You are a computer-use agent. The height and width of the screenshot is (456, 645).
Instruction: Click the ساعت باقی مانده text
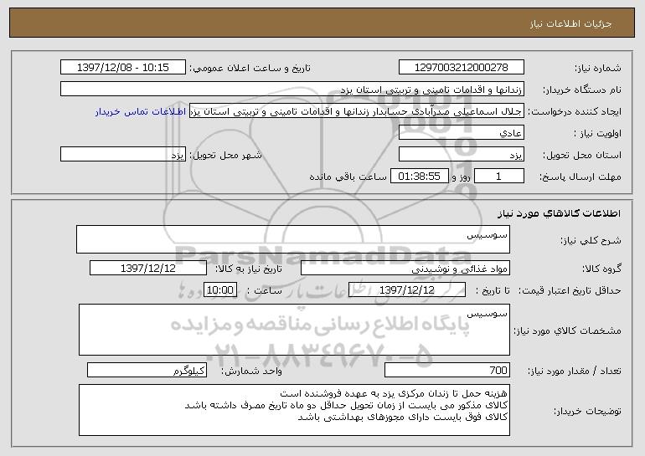pyautogui.click(x=348, y=177)
